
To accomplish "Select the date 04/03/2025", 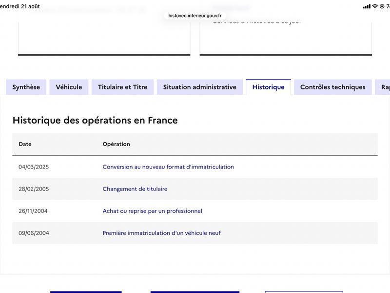I will click(x=34, y=167).
